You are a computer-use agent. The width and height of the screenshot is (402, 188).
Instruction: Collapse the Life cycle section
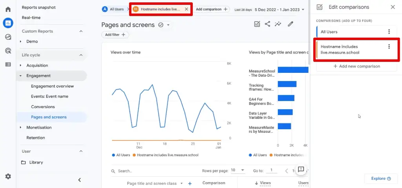click(x=81, y=55)
